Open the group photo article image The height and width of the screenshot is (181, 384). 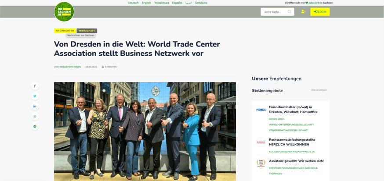click(145, 131)
